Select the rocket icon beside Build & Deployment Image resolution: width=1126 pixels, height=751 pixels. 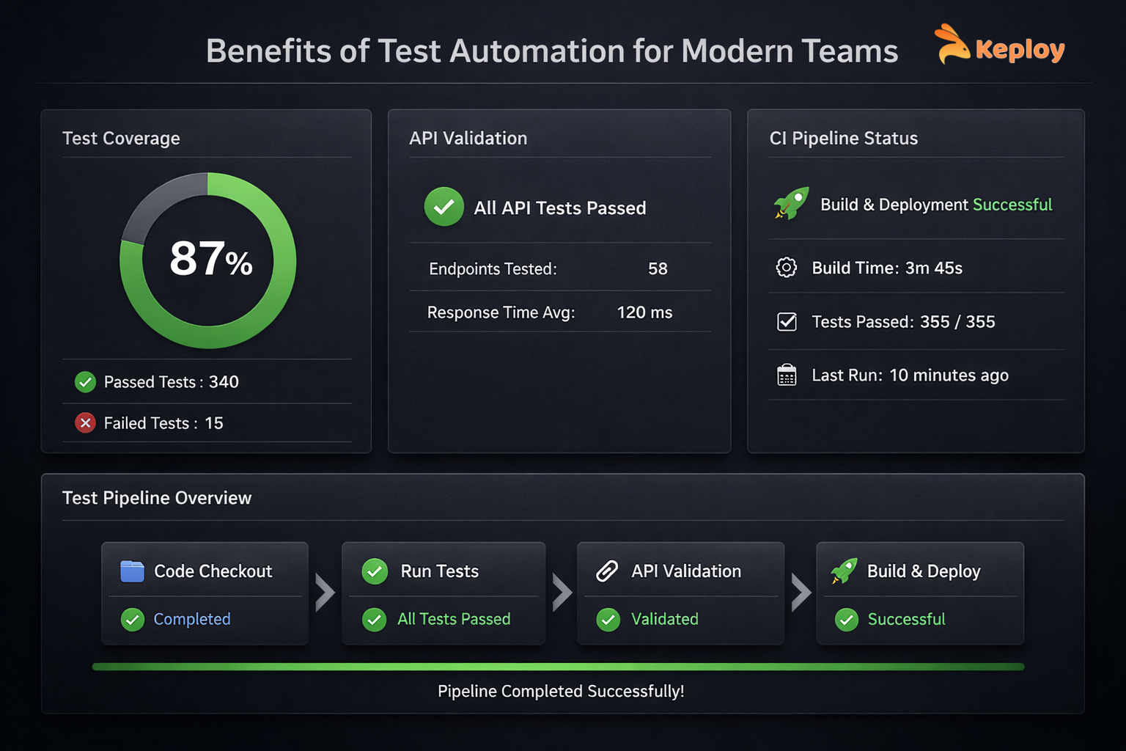point(790,205)
